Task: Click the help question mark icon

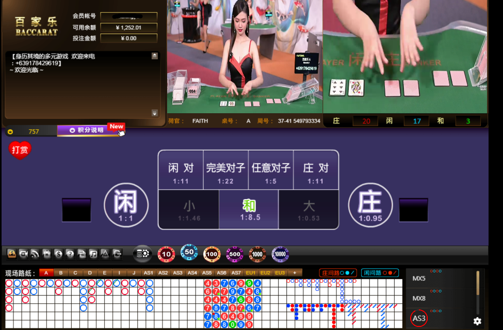Action: pos(70,254)
